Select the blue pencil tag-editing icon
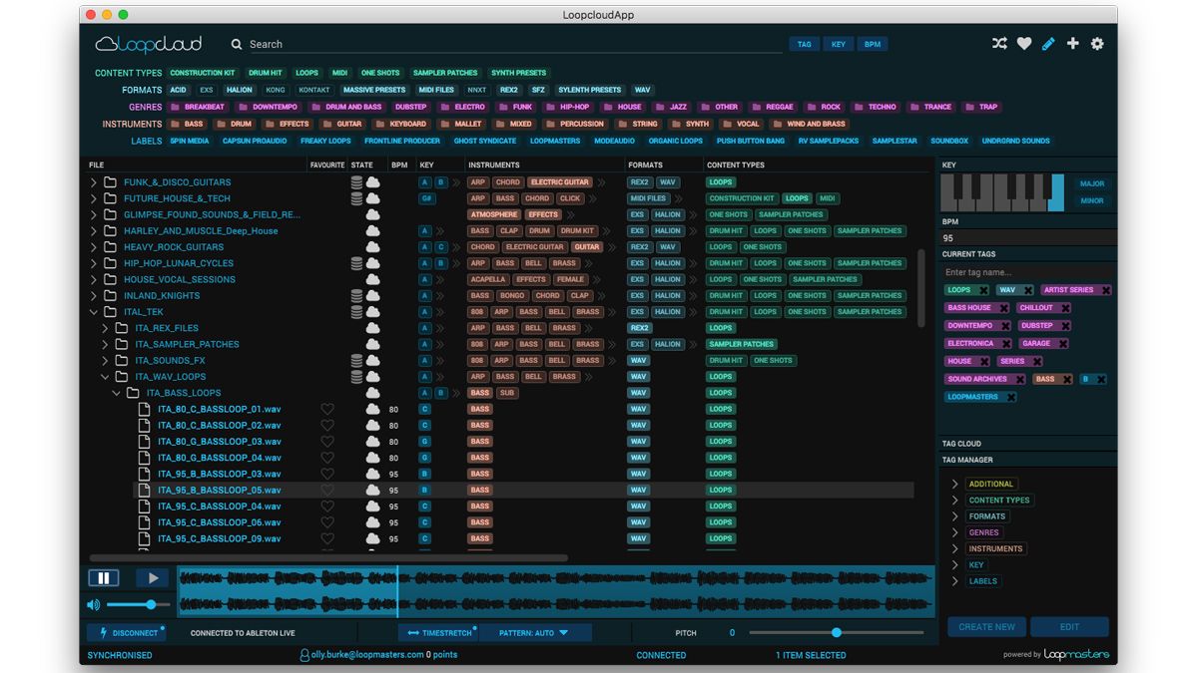1198x673 pixels. [1049, 44]
